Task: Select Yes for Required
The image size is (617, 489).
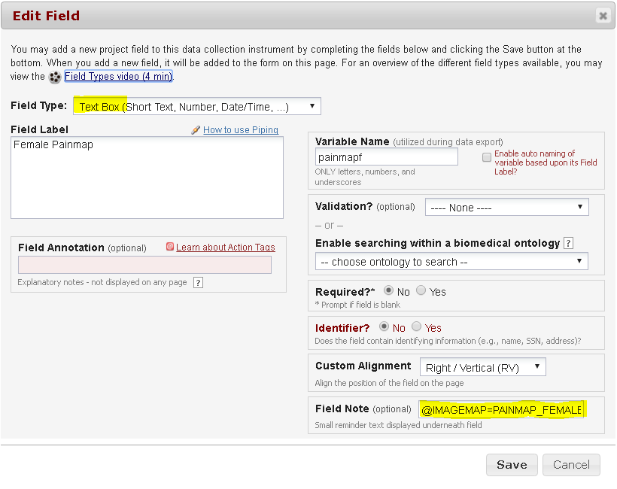Action: click(x=421, y=291)
